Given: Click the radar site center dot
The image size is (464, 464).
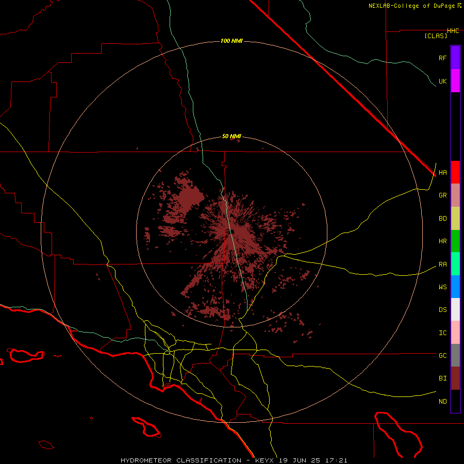Looking at the screenshot, I should click(232, 231).
